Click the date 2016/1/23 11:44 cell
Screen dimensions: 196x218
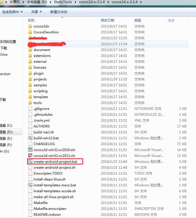click(114, 162)
